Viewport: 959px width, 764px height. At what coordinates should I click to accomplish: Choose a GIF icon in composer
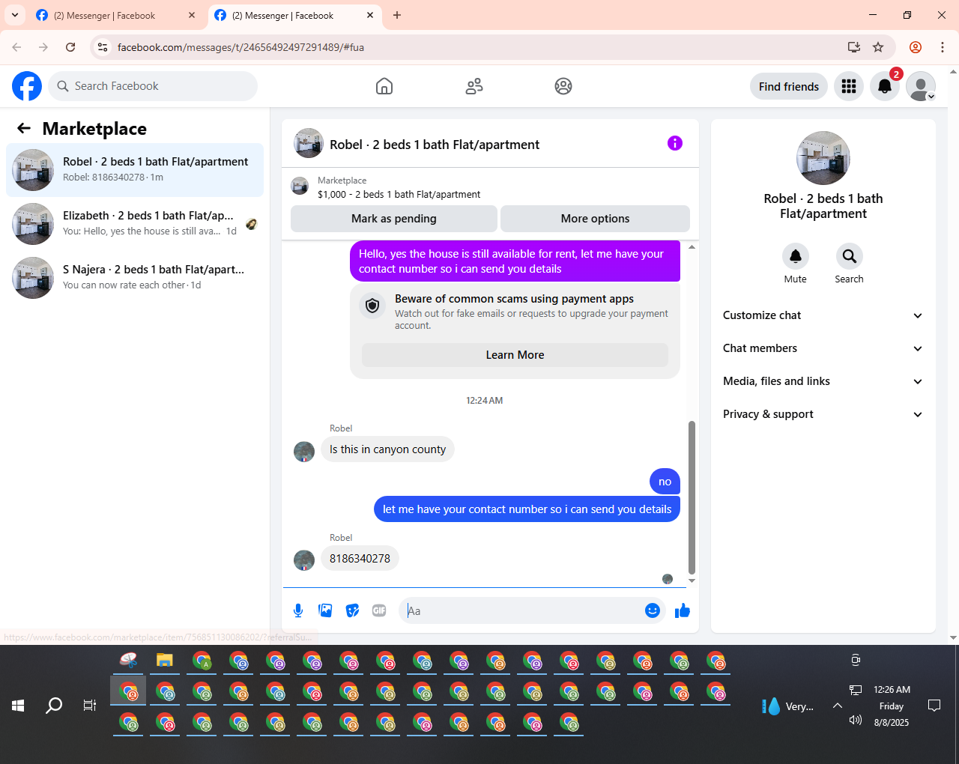pos(379,610)
